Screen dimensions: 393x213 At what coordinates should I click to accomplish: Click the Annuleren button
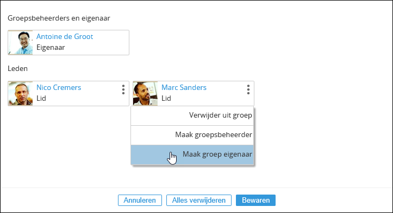[x=140, y=200]
